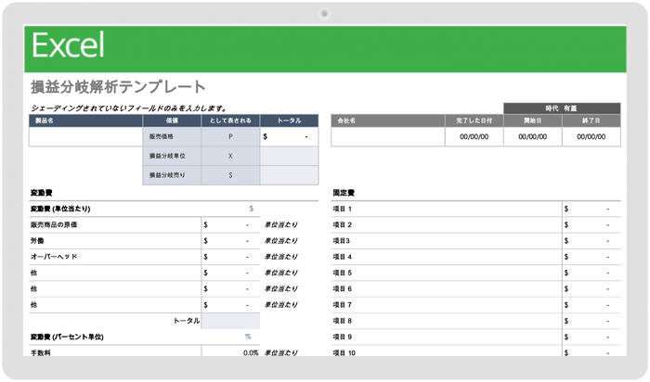
Task: Click the S symbol cell
Action: [230, 175]
